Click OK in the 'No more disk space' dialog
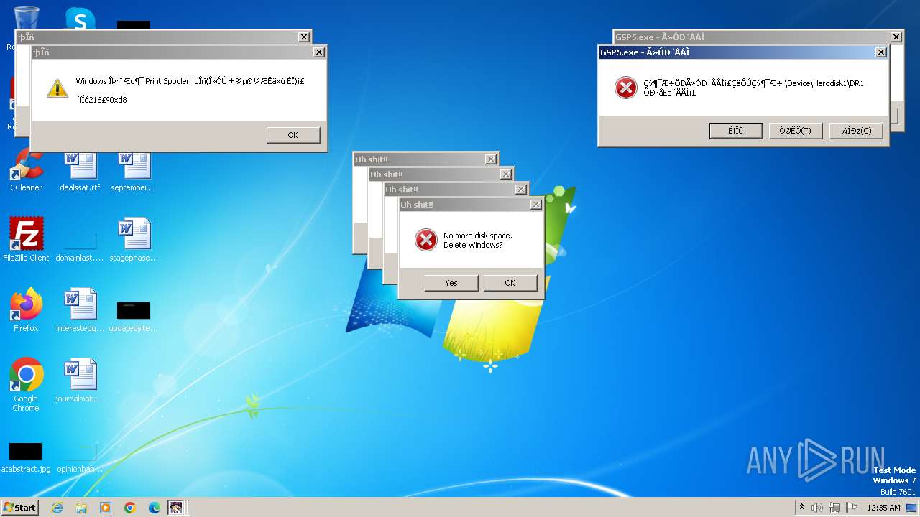 pos(510,283)
